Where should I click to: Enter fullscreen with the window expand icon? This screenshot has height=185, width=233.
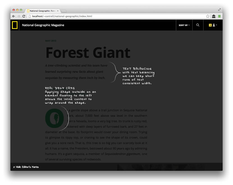[219, 10]
